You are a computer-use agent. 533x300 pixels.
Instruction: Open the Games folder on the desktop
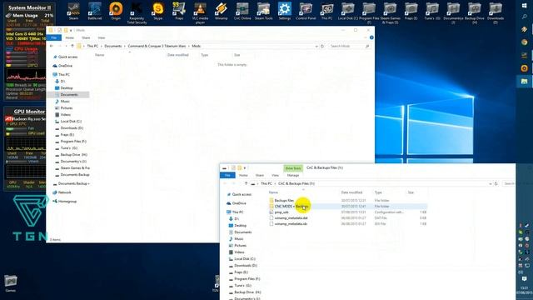(11, 283)
